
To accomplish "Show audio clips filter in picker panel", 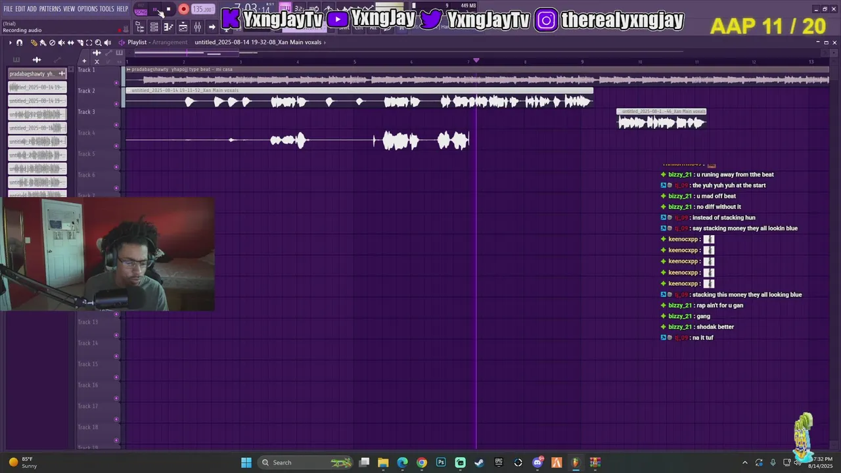I will 37,60.
